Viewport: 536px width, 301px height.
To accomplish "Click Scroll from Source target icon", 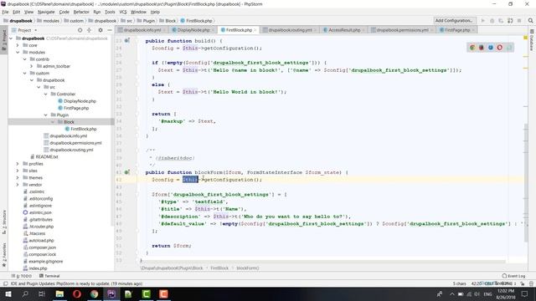I will [80, 30].
